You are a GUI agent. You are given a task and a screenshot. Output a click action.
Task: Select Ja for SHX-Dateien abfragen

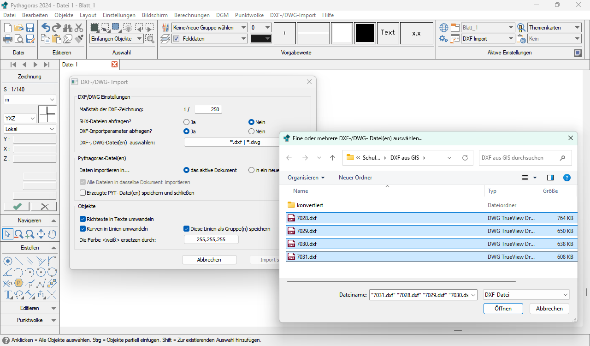click(x=186, y=122)
